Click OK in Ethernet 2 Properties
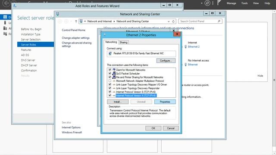Screen dimensions: 276x155 [x=154, y=128]
